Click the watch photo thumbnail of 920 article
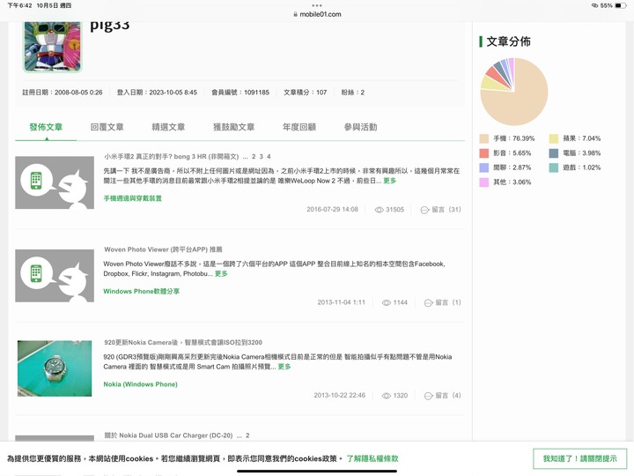 pyautogui.click(x=55, y=368)
